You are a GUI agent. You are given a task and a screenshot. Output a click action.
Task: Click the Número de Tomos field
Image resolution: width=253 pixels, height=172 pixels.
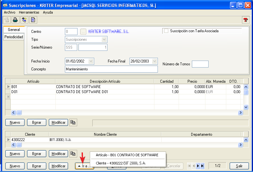click(x=200, y=64)
